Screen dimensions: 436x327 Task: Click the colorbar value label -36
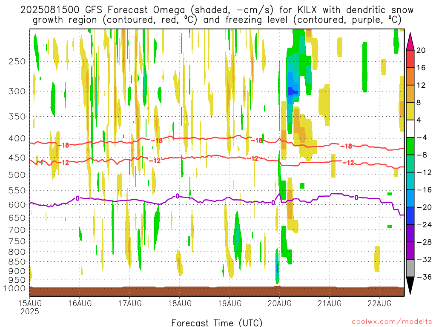point(425,277)
